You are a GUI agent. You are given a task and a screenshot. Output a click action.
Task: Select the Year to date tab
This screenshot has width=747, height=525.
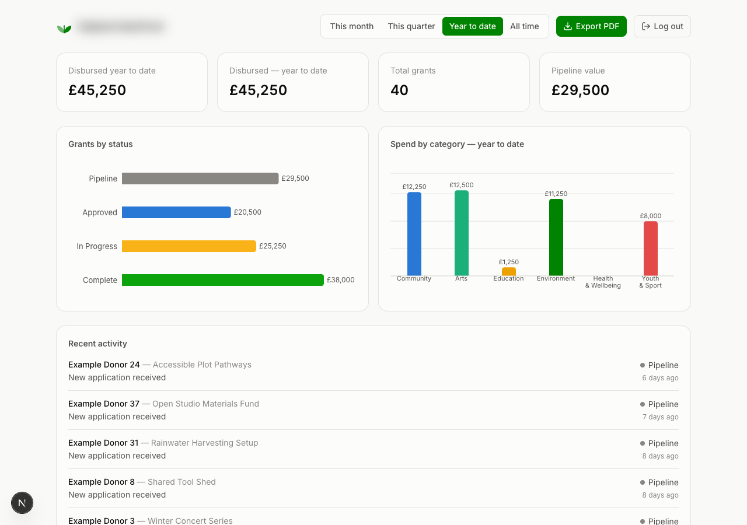pyautogui.click(x=473, y=26)
